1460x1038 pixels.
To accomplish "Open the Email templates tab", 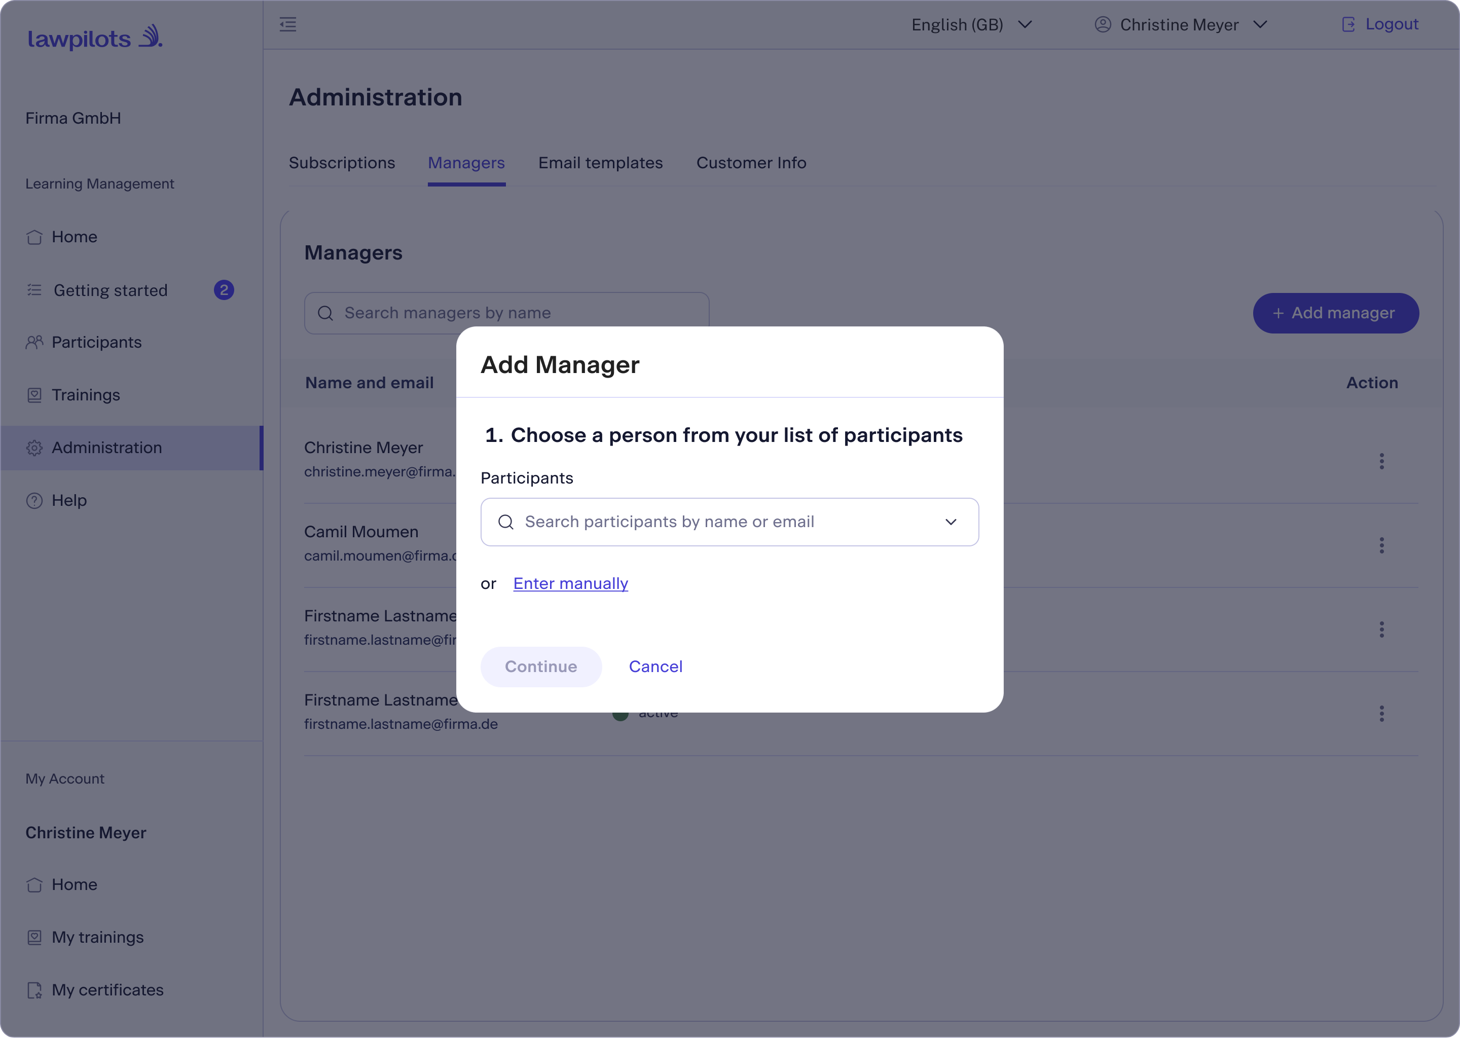I will click(600, 163).
